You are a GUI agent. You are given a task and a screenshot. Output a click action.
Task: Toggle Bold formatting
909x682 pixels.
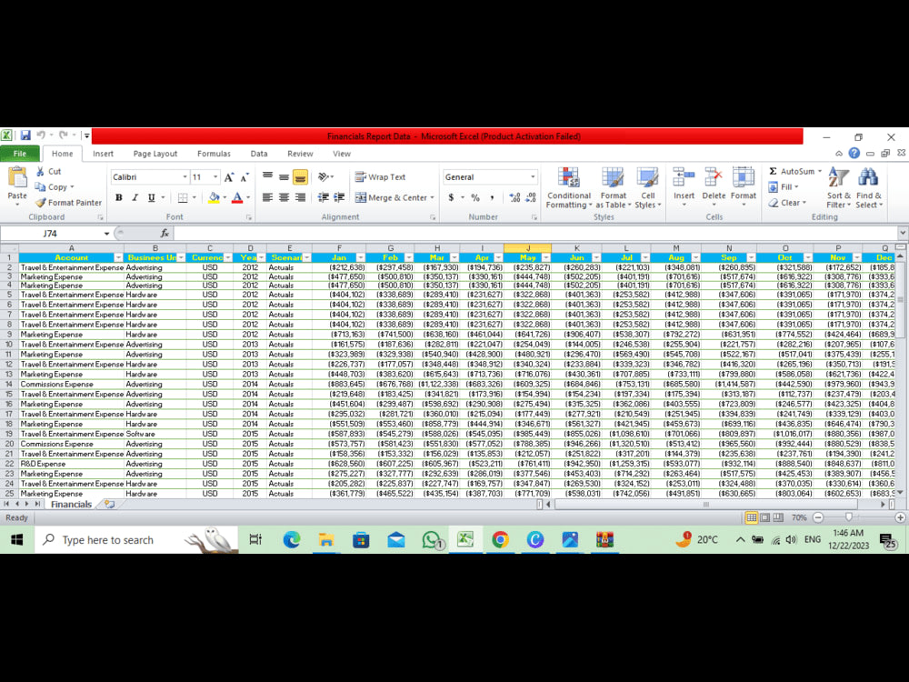pos(119,197)
